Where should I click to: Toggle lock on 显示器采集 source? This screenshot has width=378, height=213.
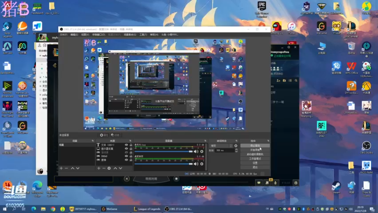click(131, 149)
